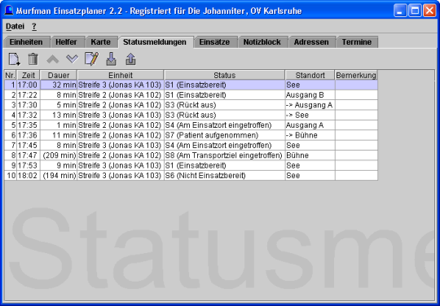Click the '-> See' location cell
440x306 pixels.
click(x=310, y=116)
